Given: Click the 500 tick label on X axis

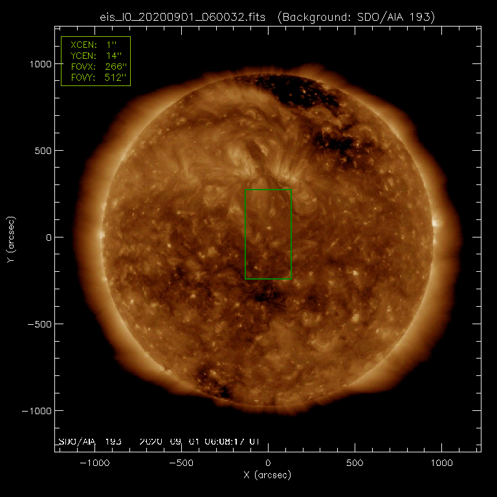Looking at the screenshot, I should [355, 463].
